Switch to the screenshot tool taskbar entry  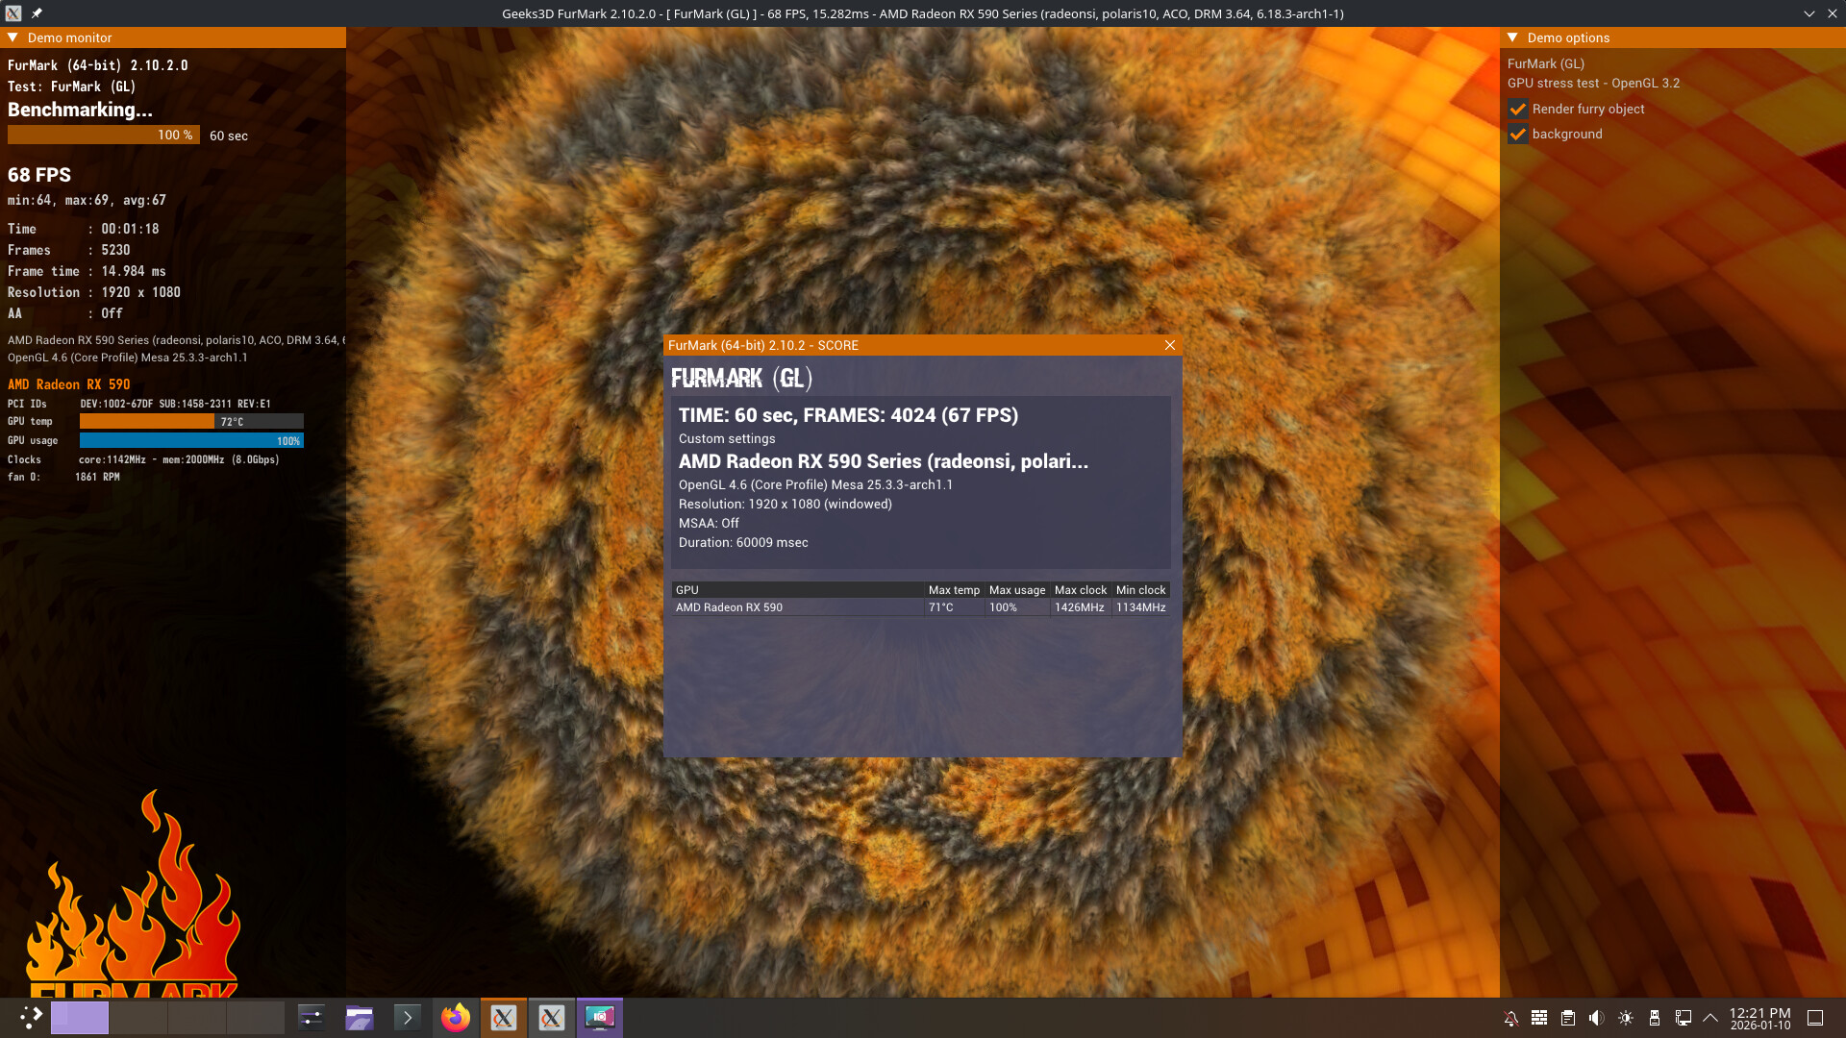pyautogui.click(x=600, y=1018)
